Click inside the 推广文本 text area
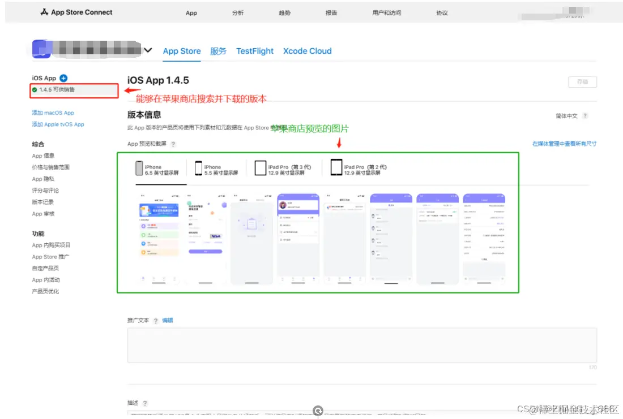 click(x=362, y=345)
